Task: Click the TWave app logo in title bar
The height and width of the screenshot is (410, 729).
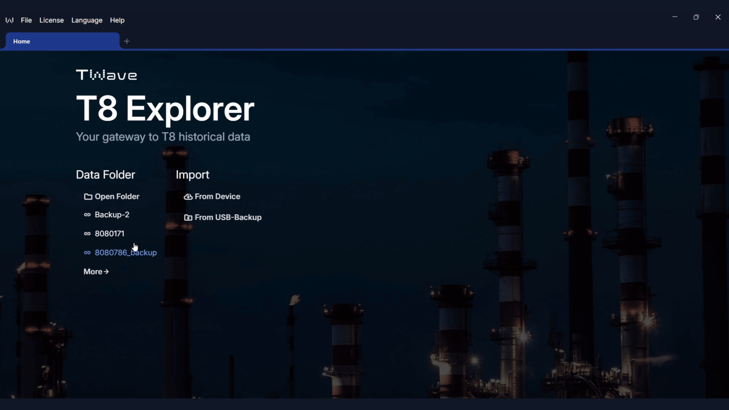Action: tap(9, 20)
